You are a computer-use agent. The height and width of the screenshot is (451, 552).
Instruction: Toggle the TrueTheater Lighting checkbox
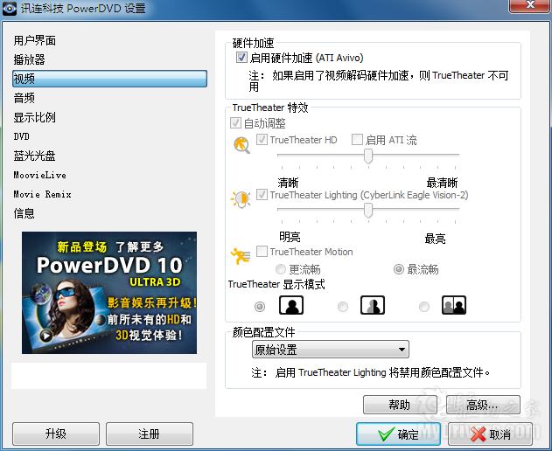pos(262,195)
